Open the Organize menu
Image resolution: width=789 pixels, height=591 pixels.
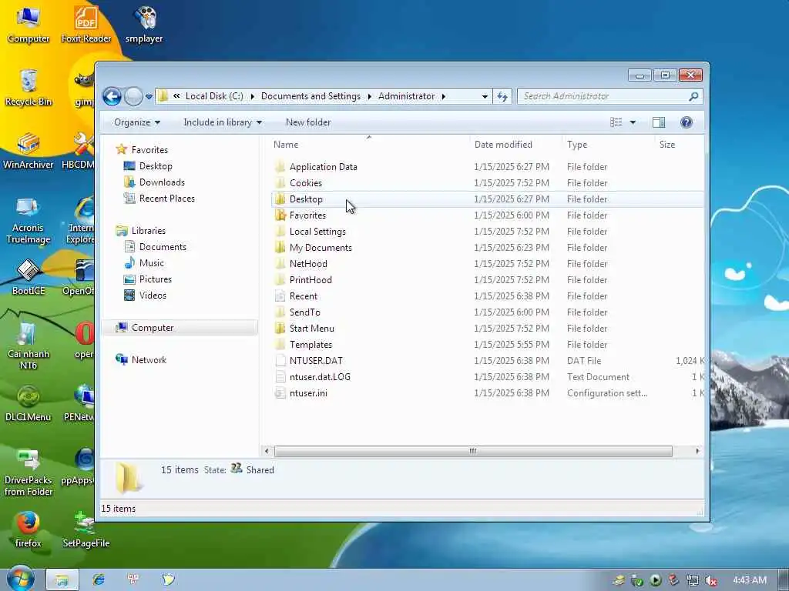[137, 122]
